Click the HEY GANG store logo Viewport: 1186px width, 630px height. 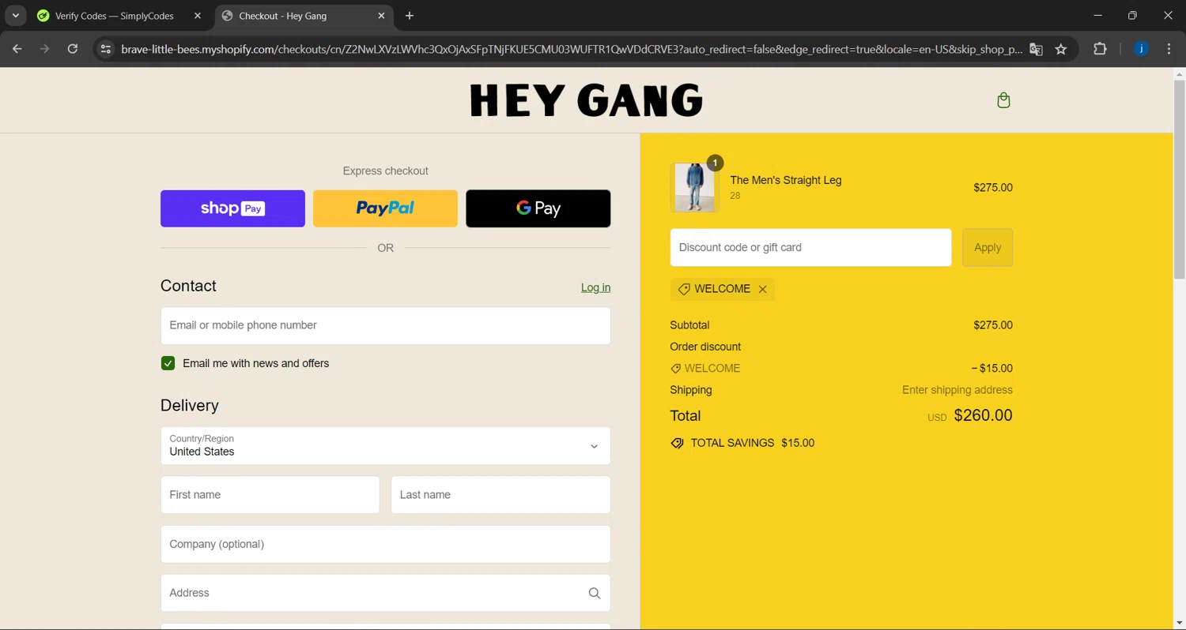(586, 100)
